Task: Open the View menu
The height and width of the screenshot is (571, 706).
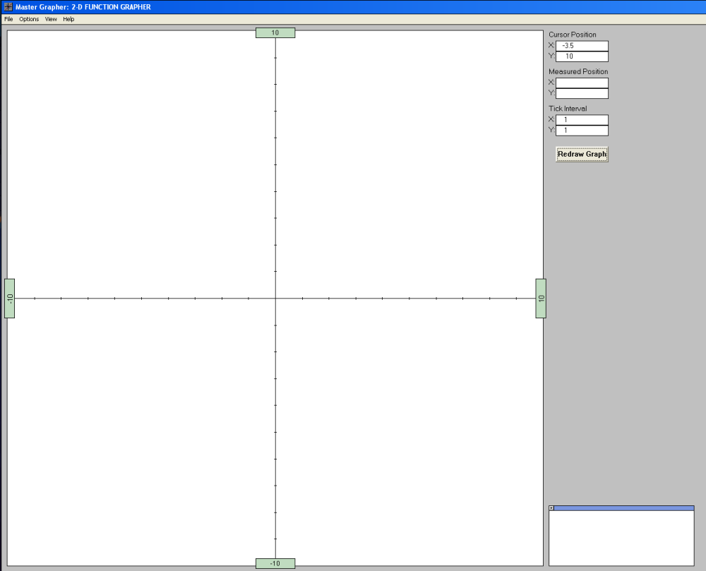Action: [x=51, y=19]
